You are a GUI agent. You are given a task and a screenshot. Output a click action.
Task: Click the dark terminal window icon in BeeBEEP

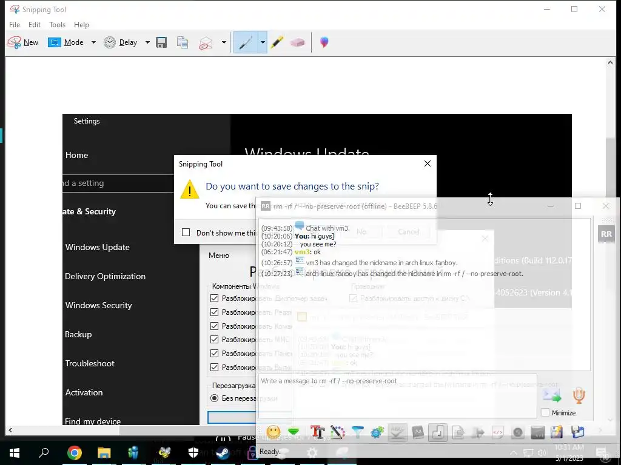click(x=537, y=432)
